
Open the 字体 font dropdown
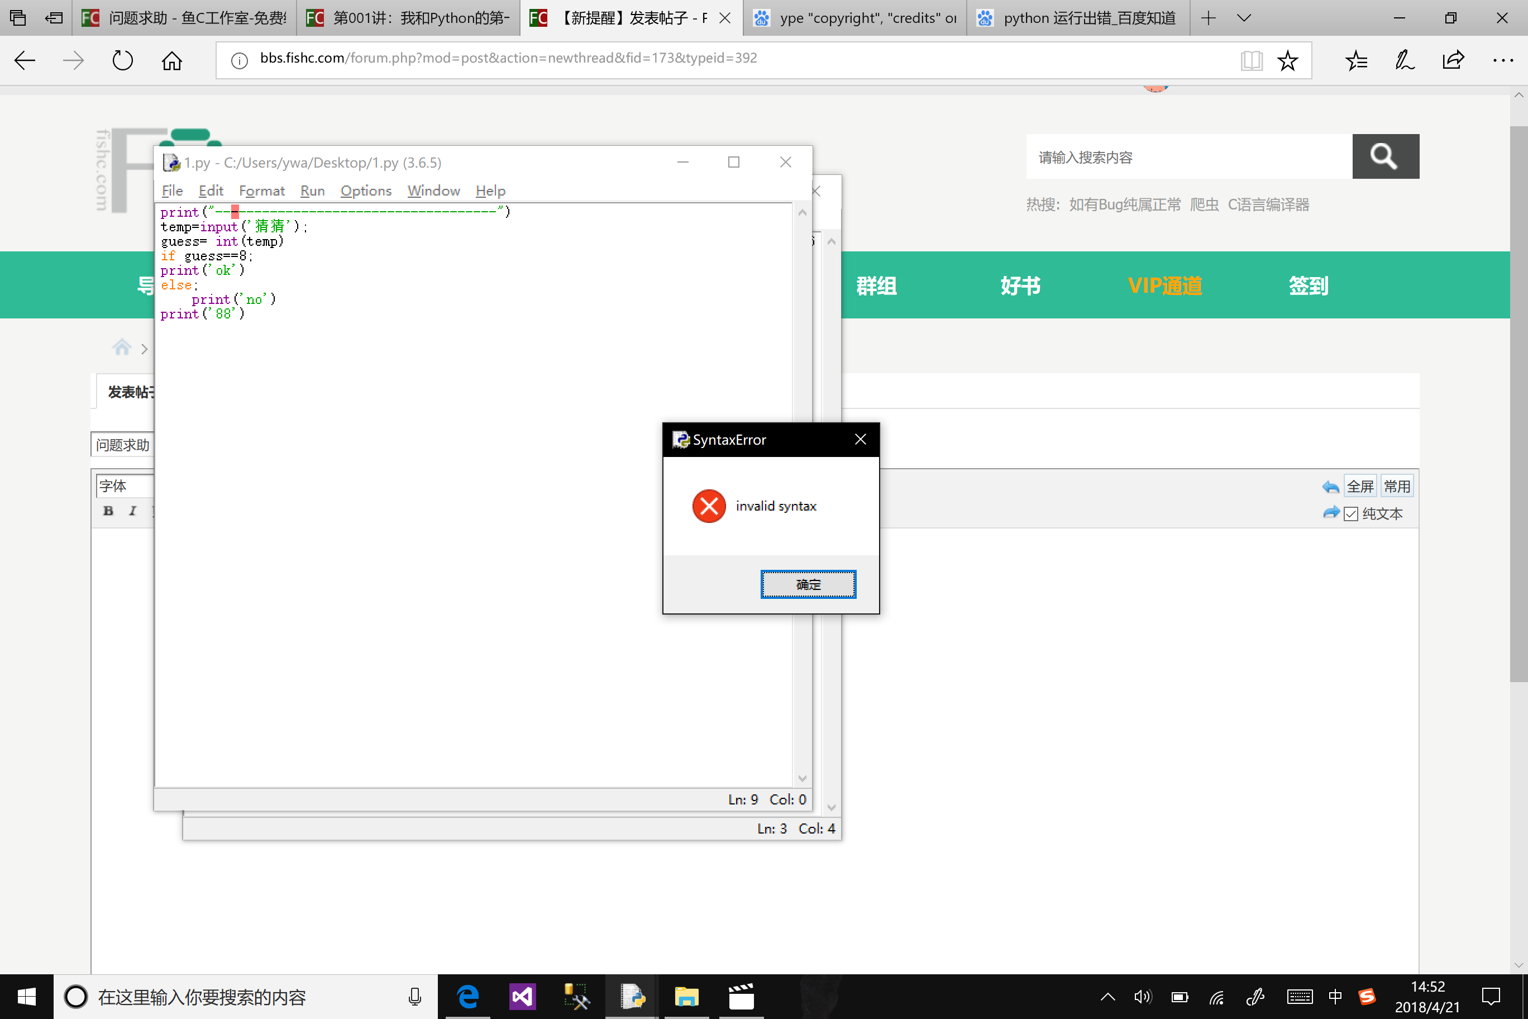coord(123,486)
